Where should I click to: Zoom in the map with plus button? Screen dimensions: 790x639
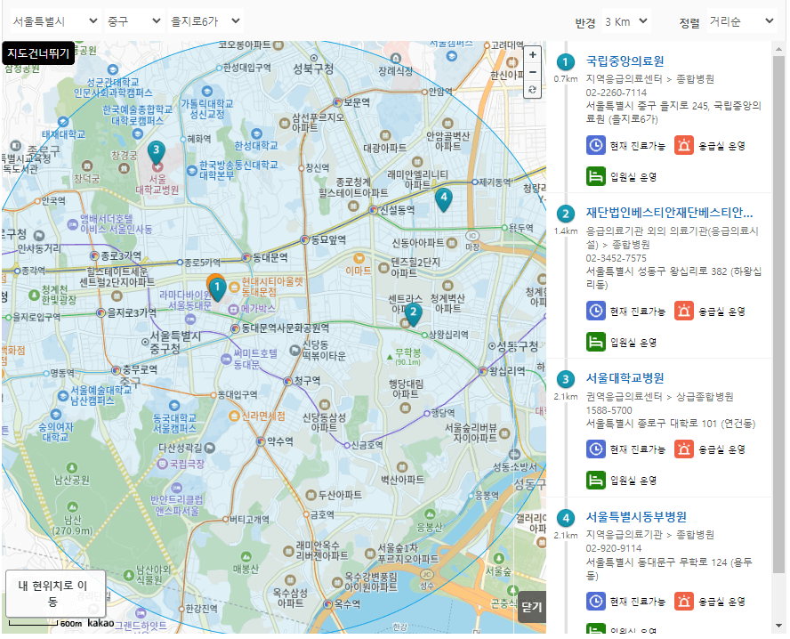[x=533, y=55]
